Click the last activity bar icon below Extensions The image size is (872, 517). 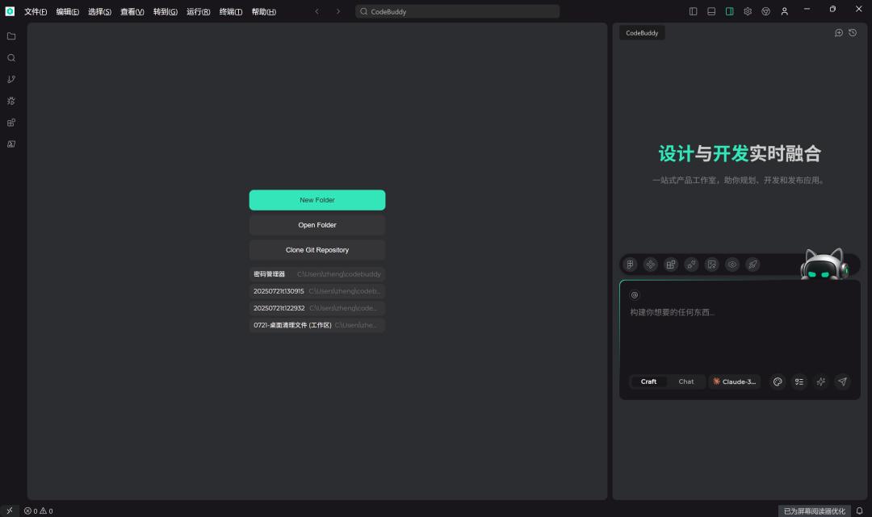(x=11, y=144)
